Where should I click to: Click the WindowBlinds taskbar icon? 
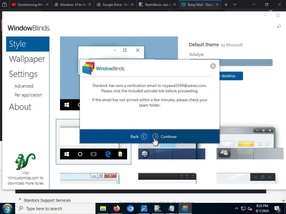click(x=185, y=208)
